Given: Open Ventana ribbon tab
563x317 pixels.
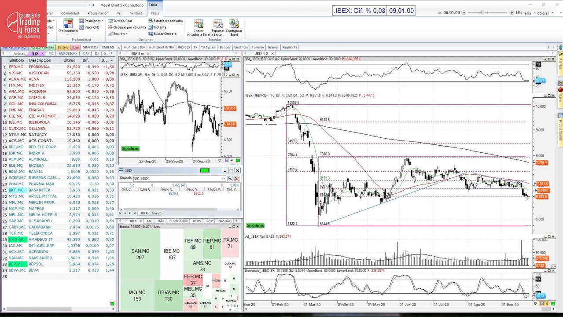Looking at the screenshot, I should click(x=136, y=13).
